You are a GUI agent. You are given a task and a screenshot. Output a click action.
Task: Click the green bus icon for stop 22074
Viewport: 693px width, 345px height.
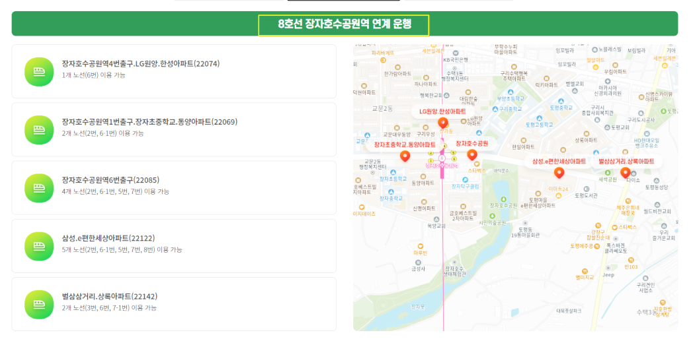[39, 71]
